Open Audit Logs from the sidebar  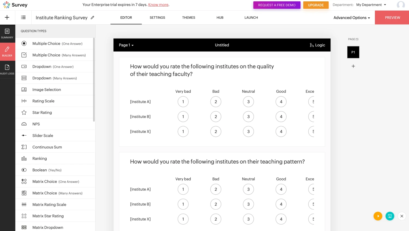tap(7, 68)
